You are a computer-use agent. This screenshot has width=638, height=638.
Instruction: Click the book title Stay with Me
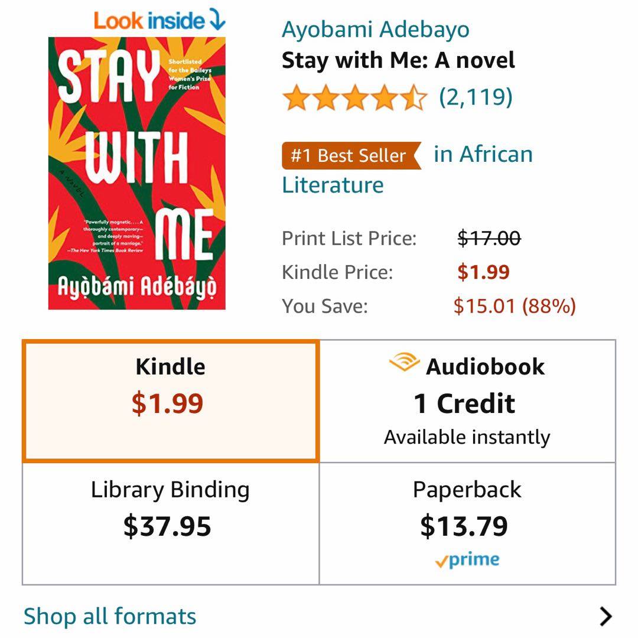coord(398,60)
